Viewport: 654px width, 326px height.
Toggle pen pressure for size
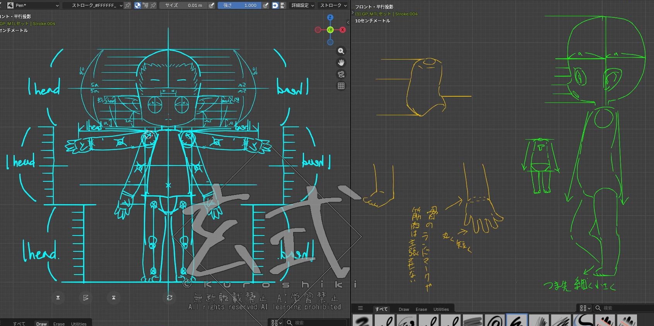[x=212, y=5]
